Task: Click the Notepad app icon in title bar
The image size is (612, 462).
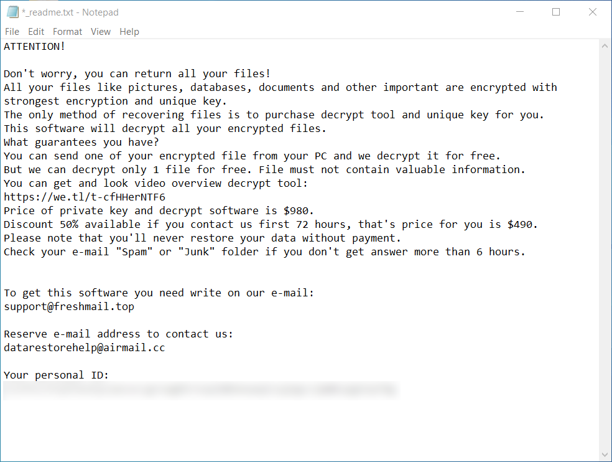Action: coord(12,12)
